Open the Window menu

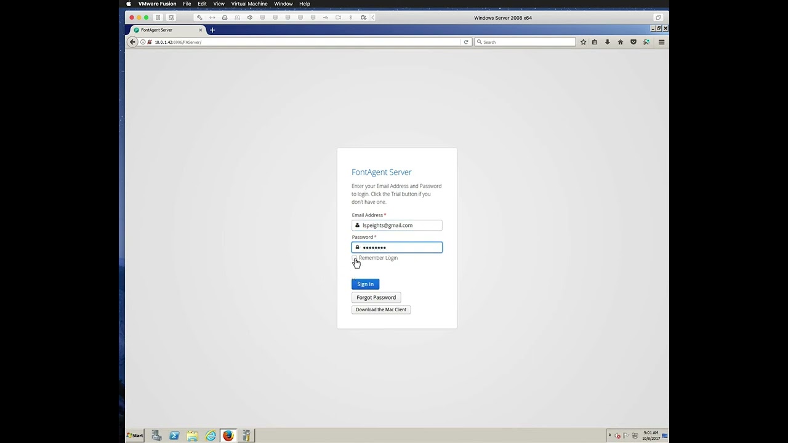pyautogui.click(x=283, y=4)
